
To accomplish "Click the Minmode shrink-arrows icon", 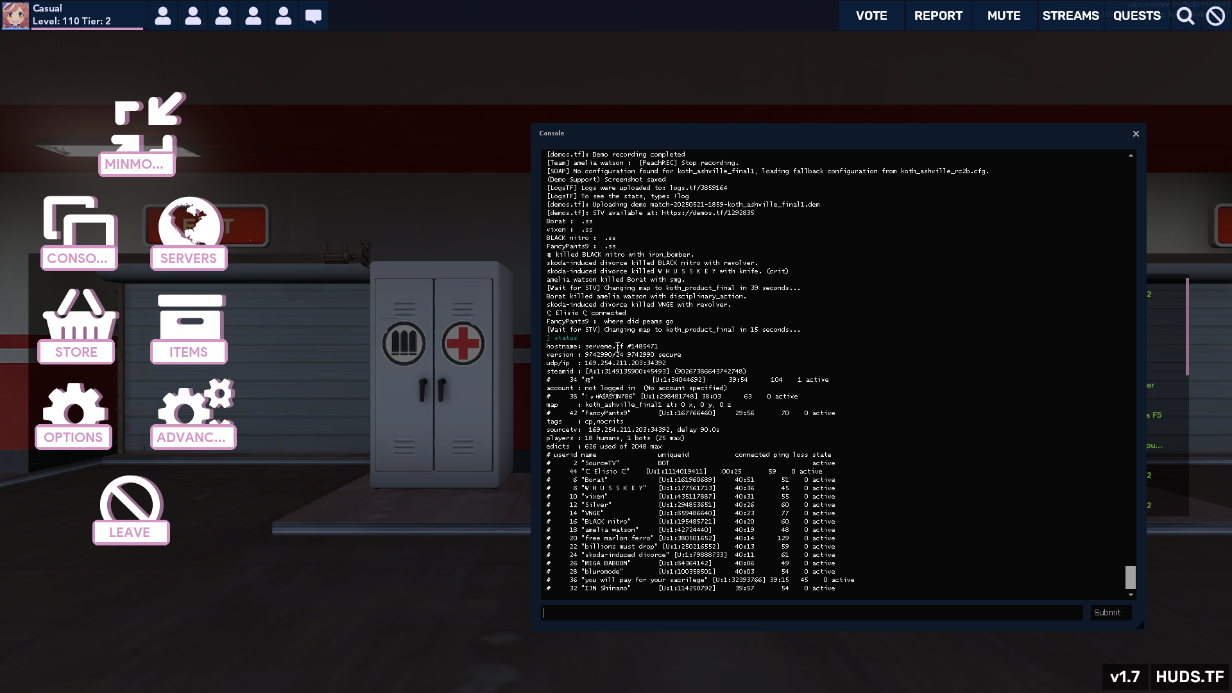I will point(149,123).
